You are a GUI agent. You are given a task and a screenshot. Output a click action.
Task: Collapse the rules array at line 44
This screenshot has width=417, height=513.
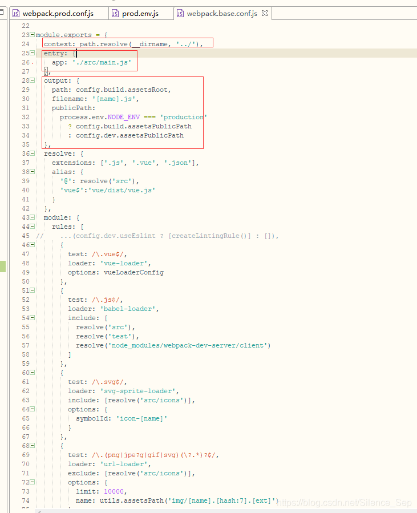(x=33, y=227)
